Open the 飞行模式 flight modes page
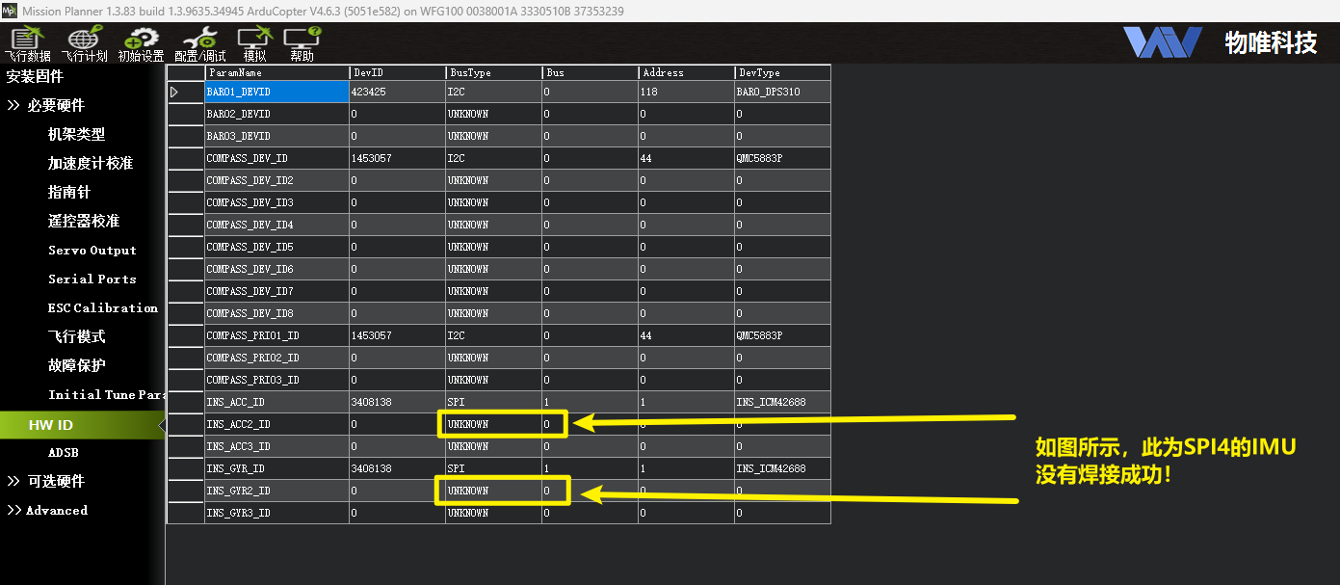This screenshot has width=1340, height=585. (76, 336)
